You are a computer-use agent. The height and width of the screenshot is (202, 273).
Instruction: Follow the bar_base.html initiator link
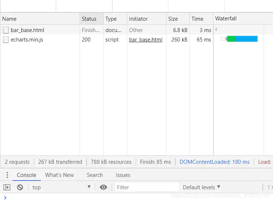click(146, 40)
